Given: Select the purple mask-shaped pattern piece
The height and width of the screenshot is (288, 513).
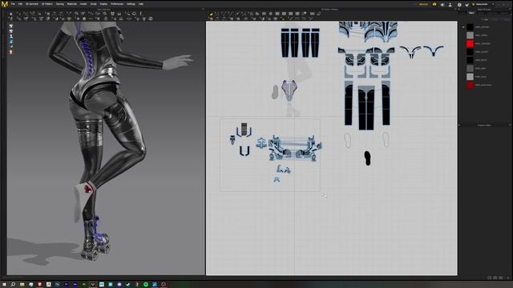Looking at the screenshot, I should tap(289, 90).
